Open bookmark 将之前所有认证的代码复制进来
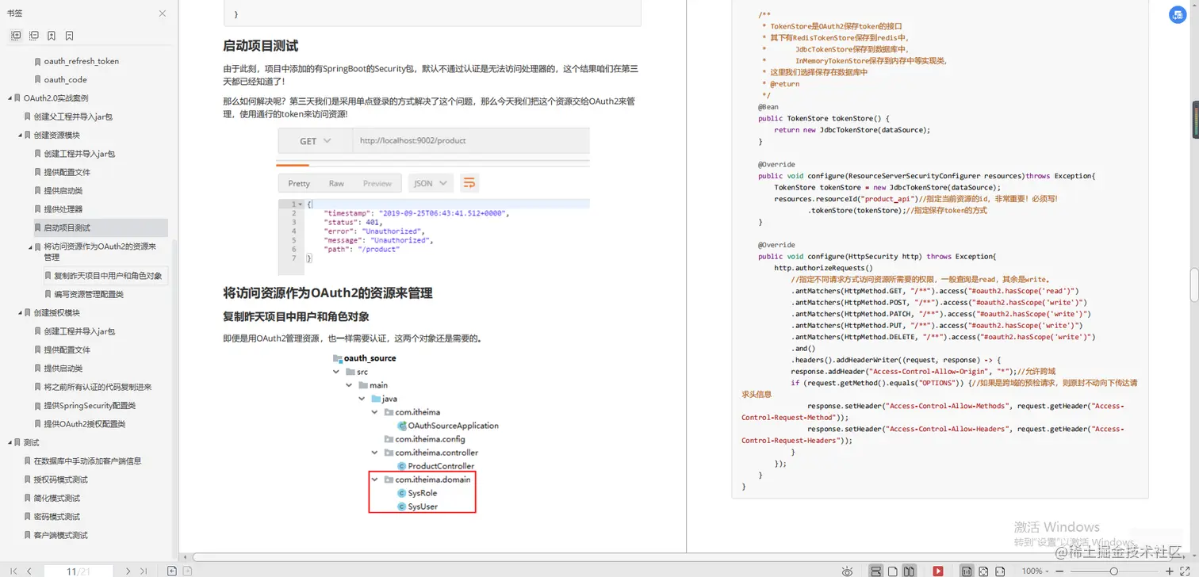 (98, 387)
